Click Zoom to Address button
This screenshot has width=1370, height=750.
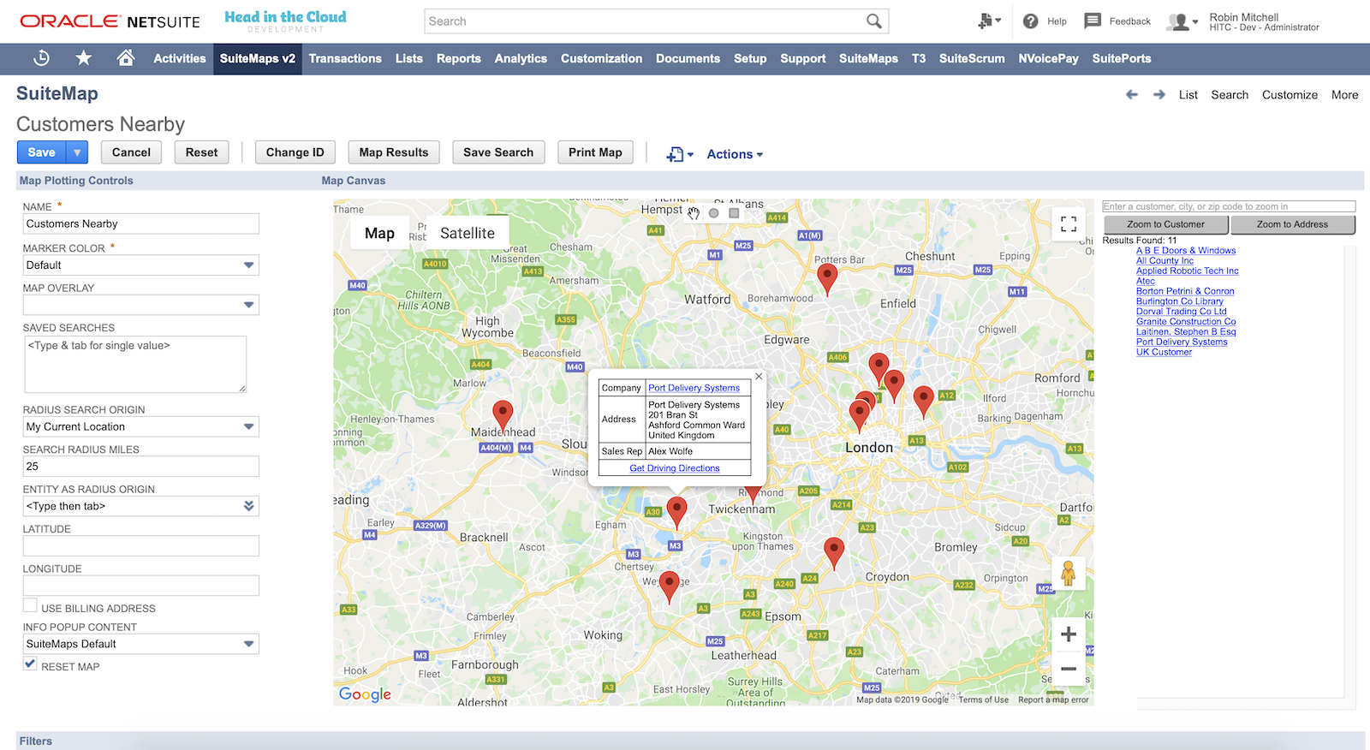point(1292,224)
